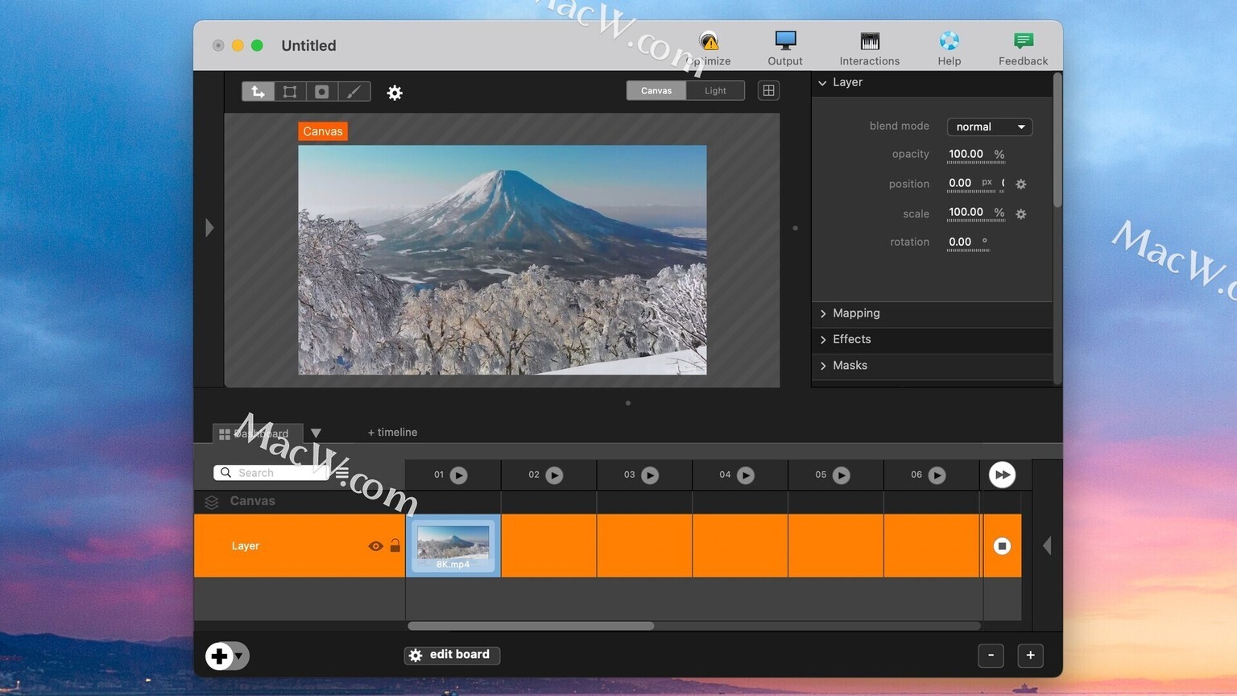
Task: Select the move/transform tool in canvas toolbar
Action: pyautogui.click(x=258, y=92)
